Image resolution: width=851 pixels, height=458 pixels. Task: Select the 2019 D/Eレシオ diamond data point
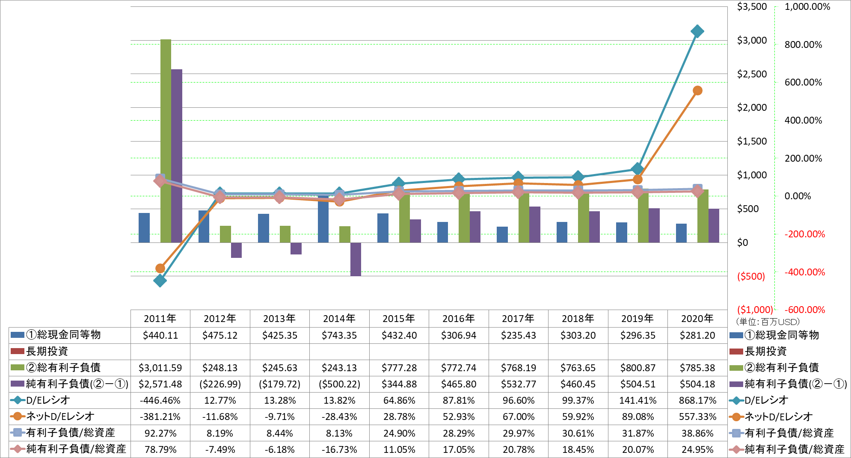pos(638,169)
